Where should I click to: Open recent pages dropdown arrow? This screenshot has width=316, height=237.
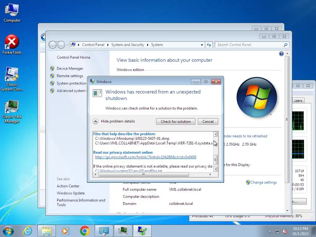coord(67,45)
